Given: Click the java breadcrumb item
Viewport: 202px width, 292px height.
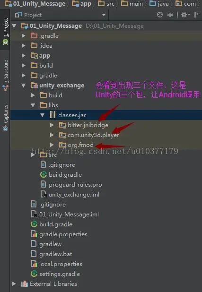Looking at the screenshot, I should click(159, 4).
